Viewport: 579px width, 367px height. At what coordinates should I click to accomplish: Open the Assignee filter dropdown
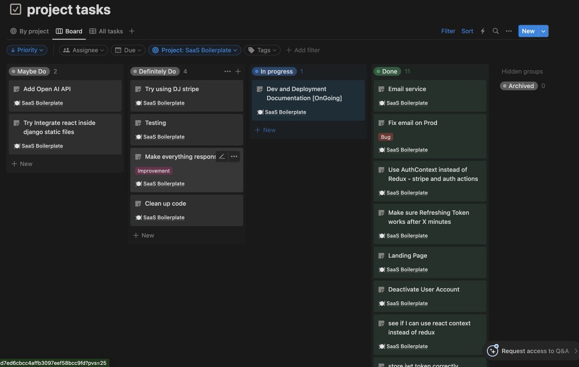83,50
